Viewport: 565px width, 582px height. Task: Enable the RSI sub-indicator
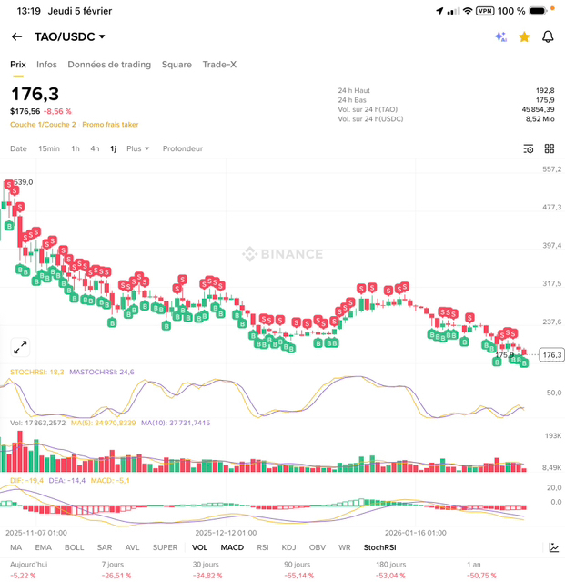pyautogui.click(x=263, y=547)
